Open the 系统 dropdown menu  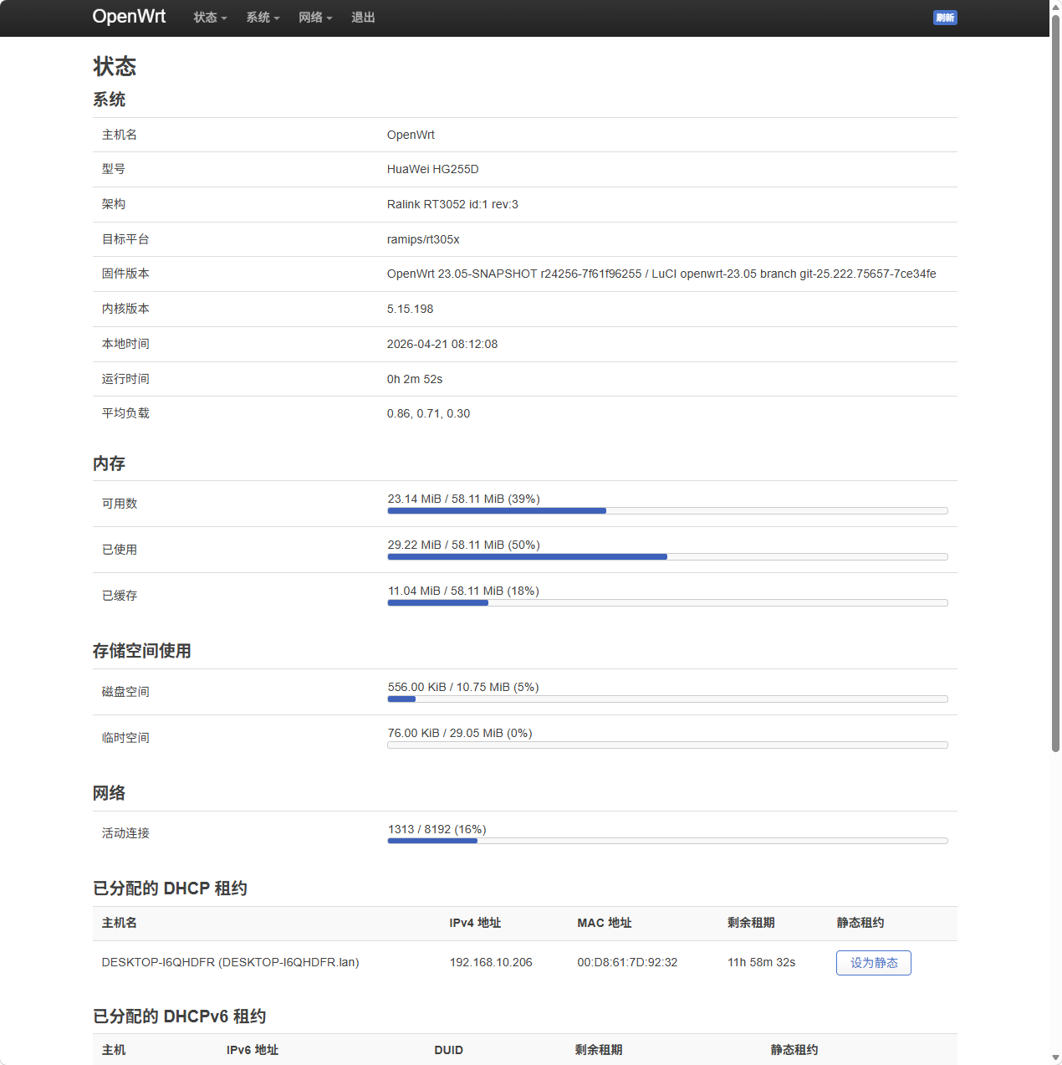pyautogui.click(x=263, y=18)
